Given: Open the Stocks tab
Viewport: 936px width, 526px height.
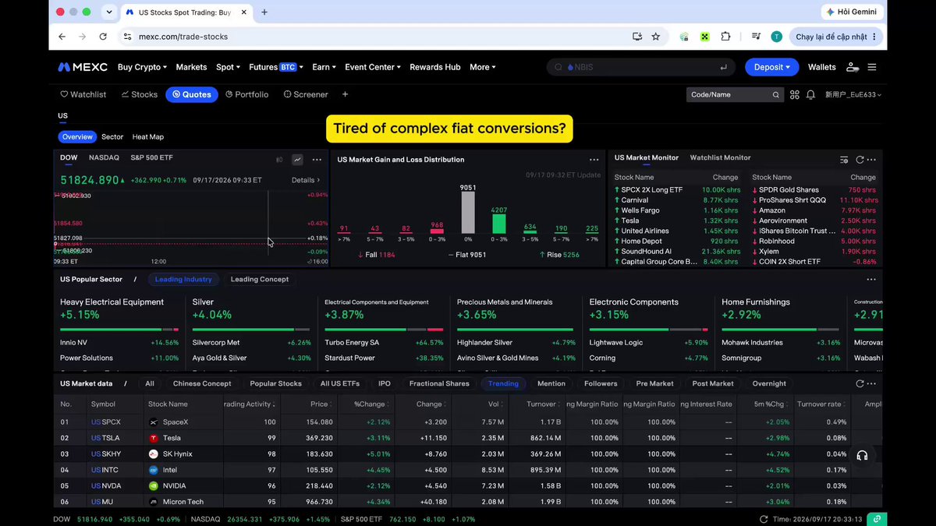Looking at the screenshot, I should (140, 94).
